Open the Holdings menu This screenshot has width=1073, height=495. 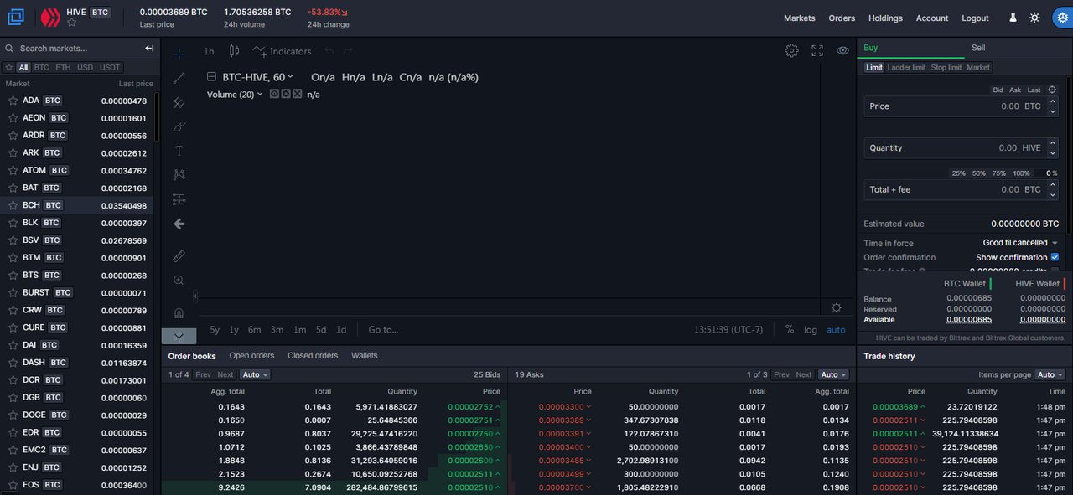[x=885, y=18]
